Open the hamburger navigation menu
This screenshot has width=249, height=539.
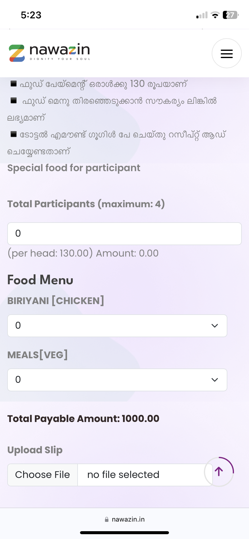pos(226,53)
